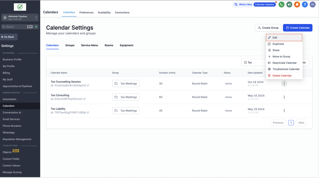Click the Go Back button
319x178 pixels.
[9, 37]
